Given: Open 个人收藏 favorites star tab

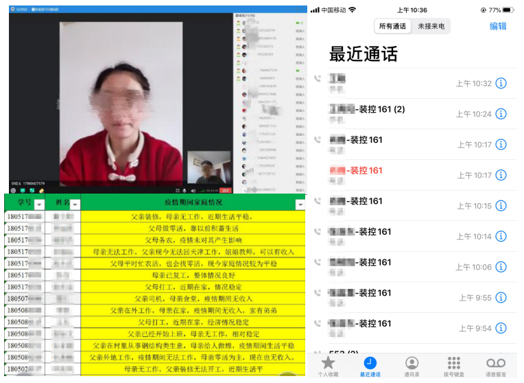Looking at the screenshot, I should 329,367.
